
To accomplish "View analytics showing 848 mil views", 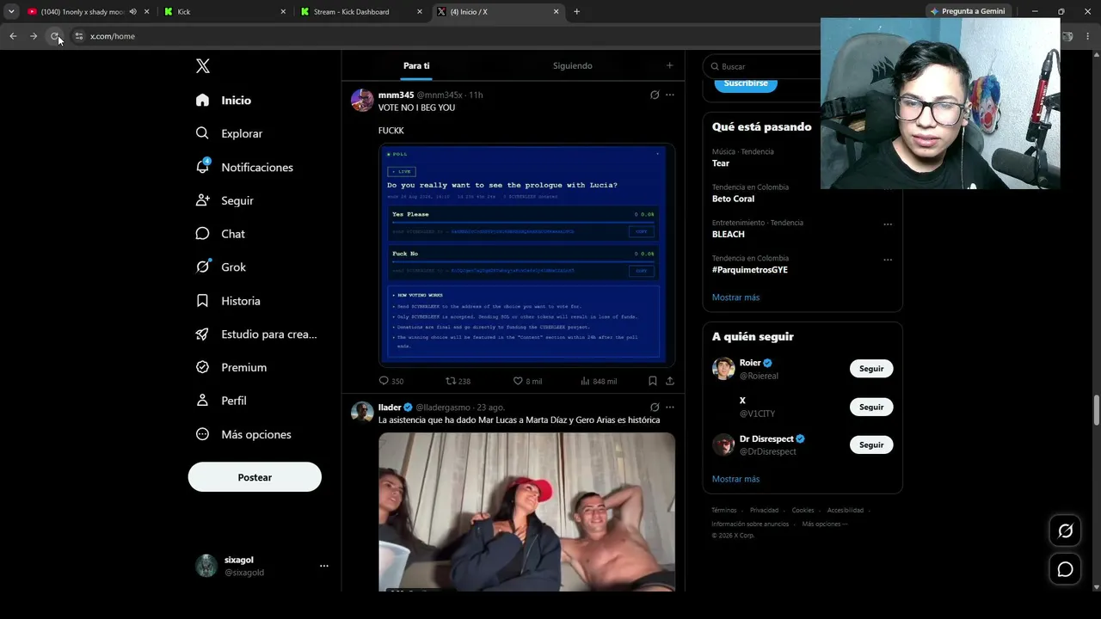I will (599, 381).
